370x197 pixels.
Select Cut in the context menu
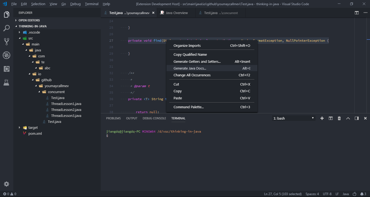[x=212, y=84]
